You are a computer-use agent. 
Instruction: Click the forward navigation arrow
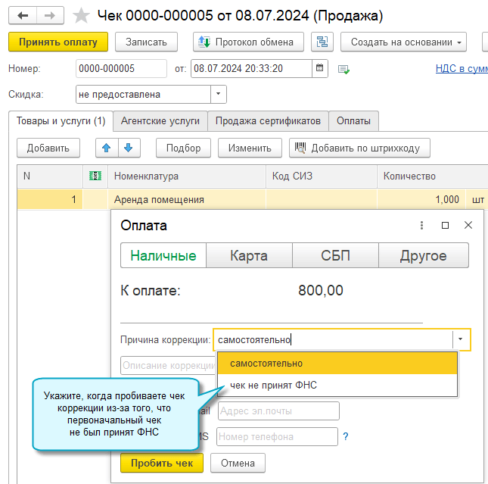tap(48, 15)
